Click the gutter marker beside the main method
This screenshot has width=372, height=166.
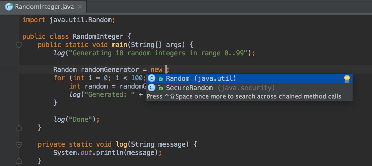click(x=19, y=45)
